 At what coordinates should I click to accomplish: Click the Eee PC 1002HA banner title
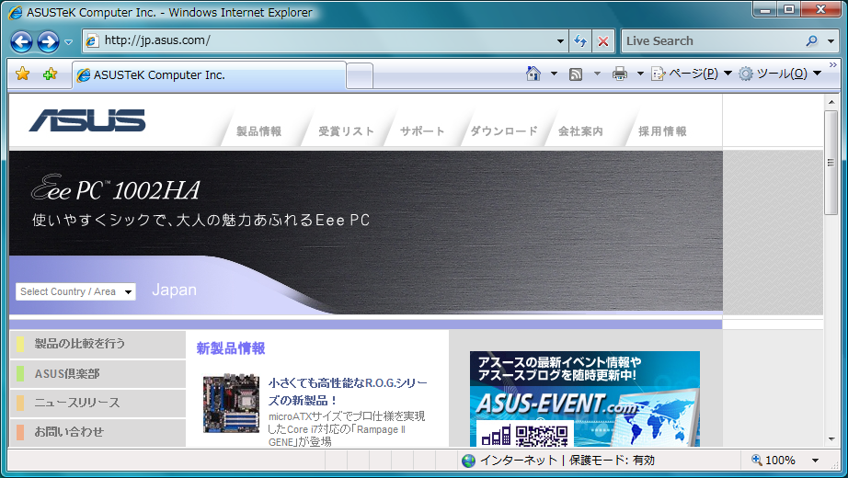(115, 188)
